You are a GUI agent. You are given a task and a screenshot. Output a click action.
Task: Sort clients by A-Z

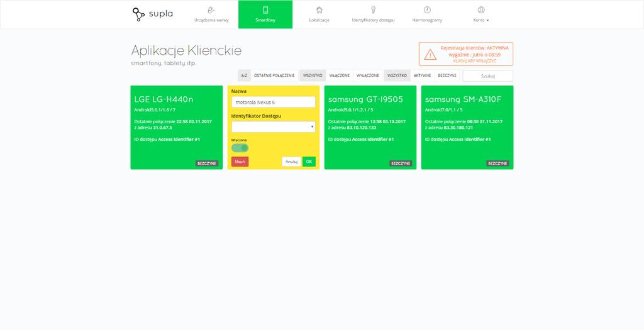point(244,75)
